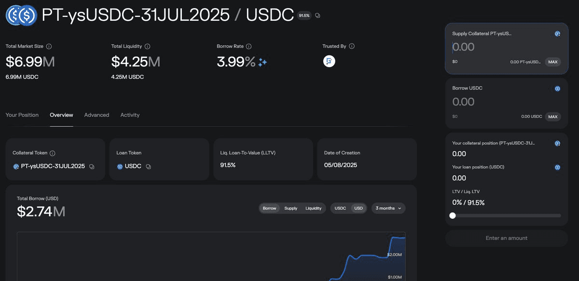Copy the USDC loan token address
The height and width of the screenshot is (281, 579).
point(149,166)
